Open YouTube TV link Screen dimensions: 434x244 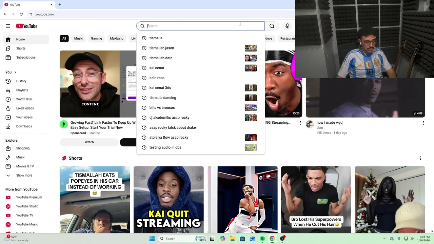[x=26, y=216]
